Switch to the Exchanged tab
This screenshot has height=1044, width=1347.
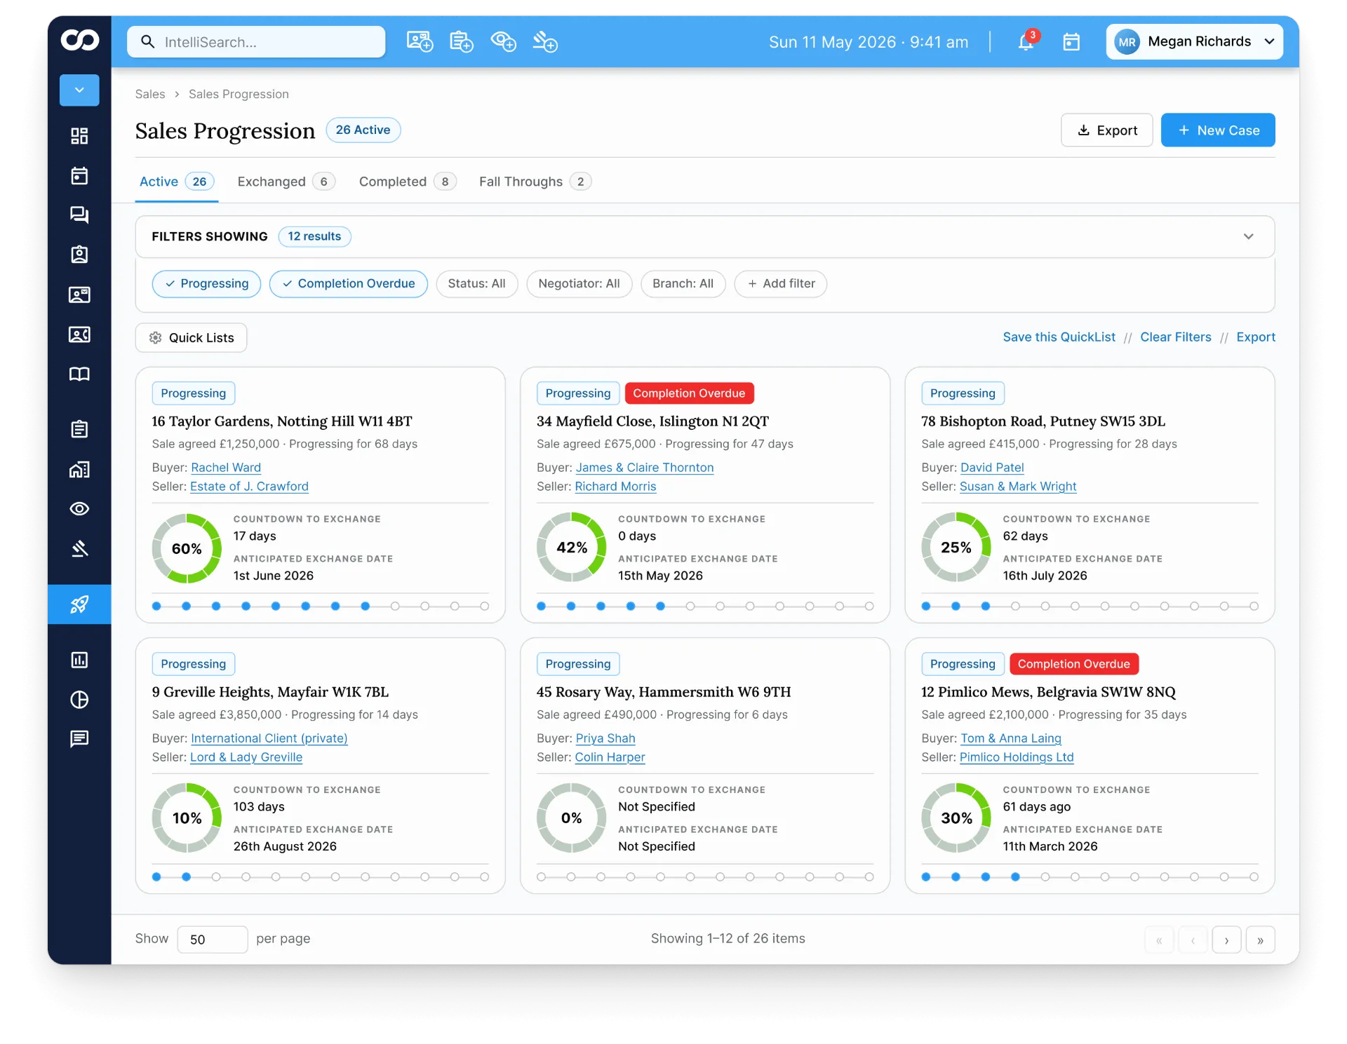tap(286, 182)
